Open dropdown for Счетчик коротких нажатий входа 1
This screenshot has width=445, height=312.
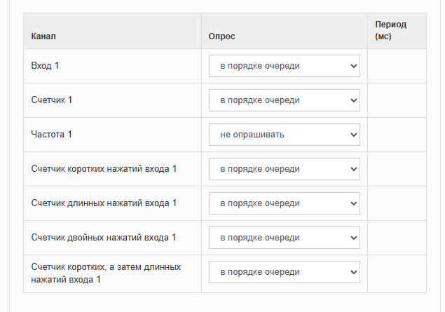284,169
